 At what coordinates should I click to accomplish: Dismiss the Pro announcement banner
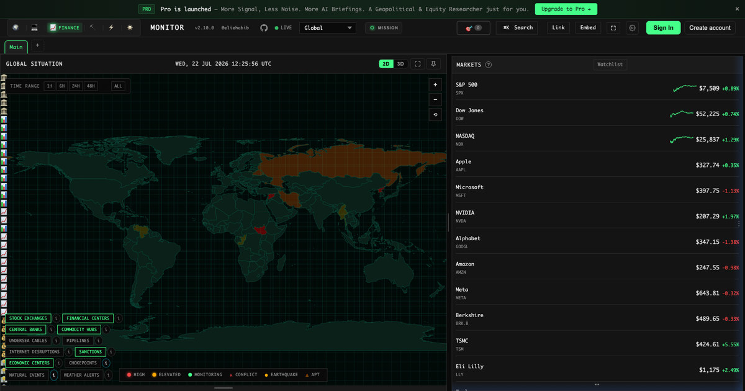(x=737, y=9)
